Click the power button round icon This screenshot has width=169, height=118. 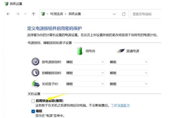[35, 62]
